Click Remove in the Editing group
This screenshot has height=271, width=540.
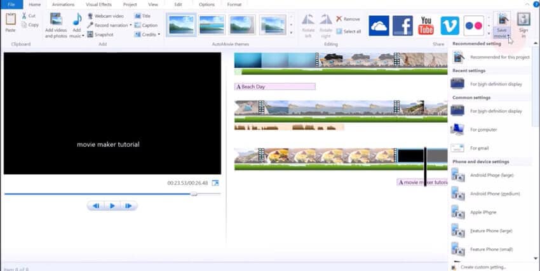(x=348, y=19)
